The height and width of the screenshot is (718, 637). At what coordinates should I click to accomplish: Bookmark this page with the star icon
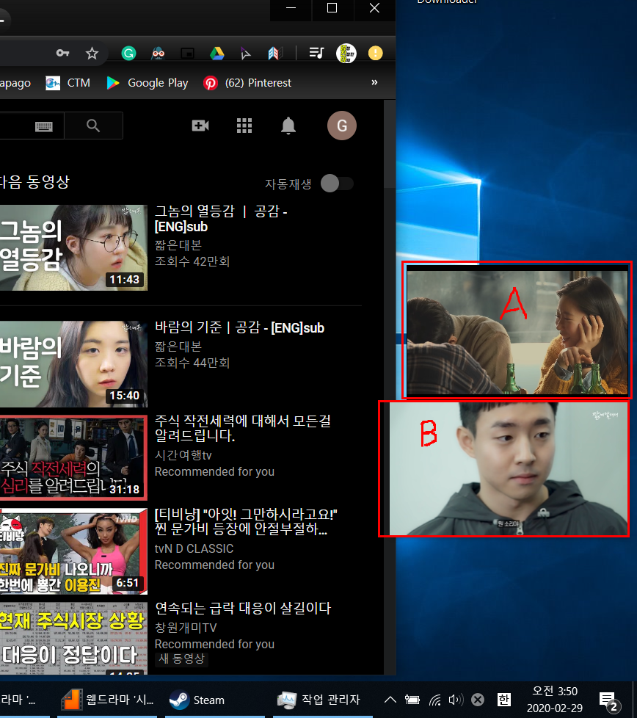(92, 53)
